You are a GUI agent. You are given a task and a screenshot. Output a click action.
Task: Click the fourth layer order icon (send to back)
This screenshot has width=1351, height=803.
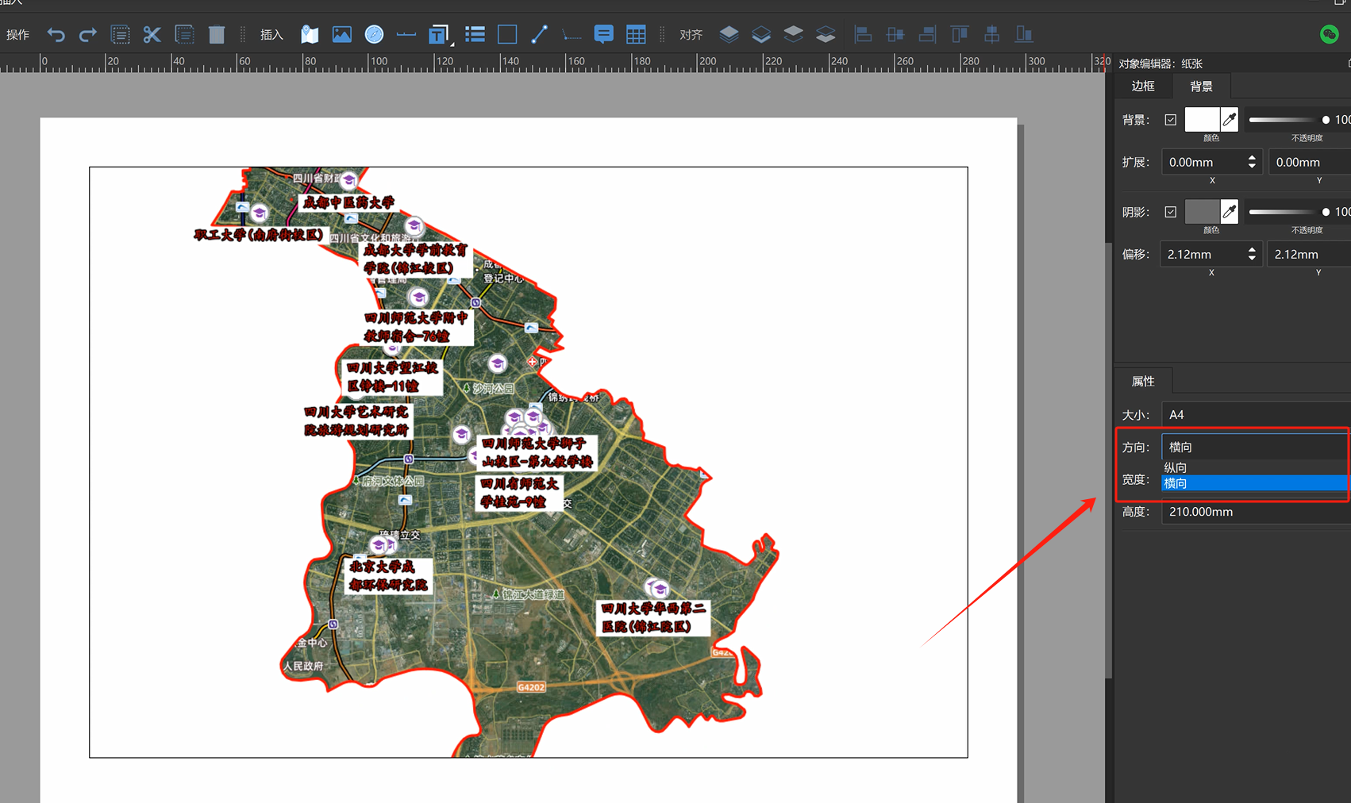[826, 34]
